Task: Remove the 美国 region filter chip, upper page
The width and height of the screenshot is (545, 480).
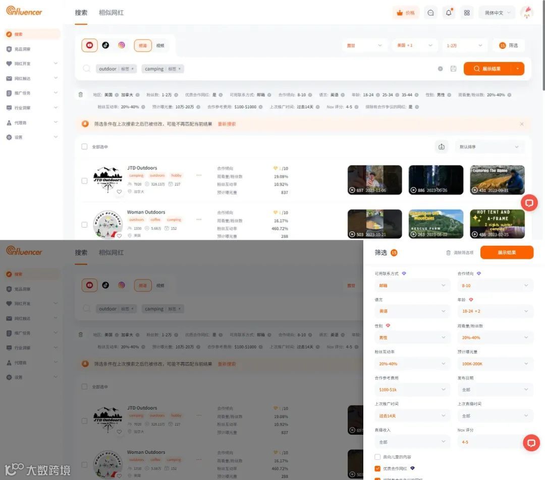Action: tap(117, 95)
